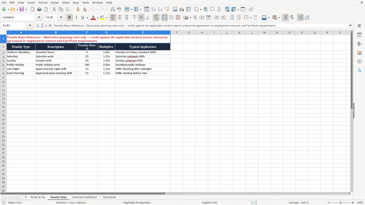Cut the selected cells
Viewport: 365px width, 205px height.
click(54, 9)
